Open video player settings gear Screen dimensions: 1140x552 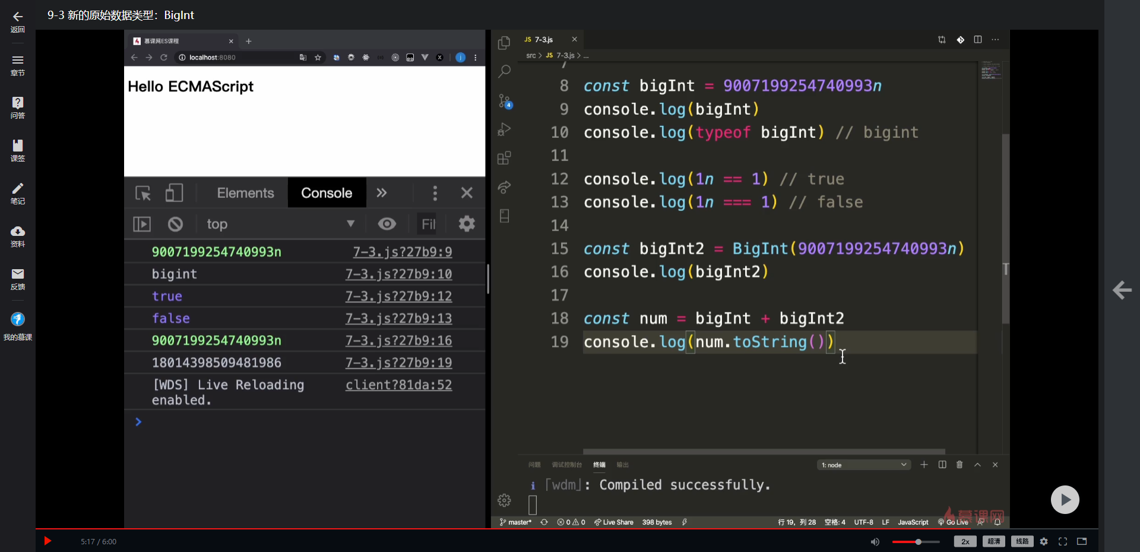(1044, 541)
